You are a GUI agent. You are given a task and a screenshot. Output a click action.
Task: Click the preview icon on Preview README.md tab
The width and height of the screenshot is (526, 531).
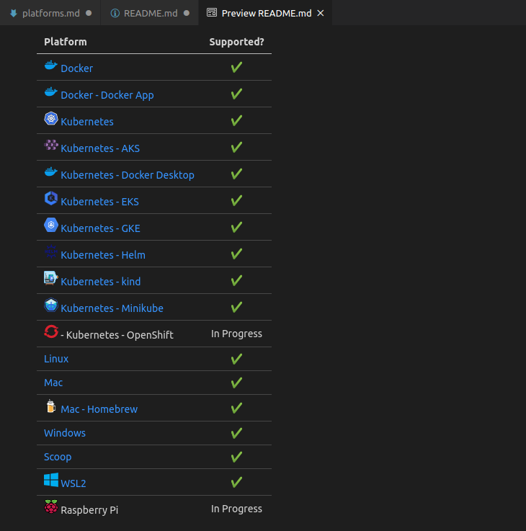coord(212,13)
